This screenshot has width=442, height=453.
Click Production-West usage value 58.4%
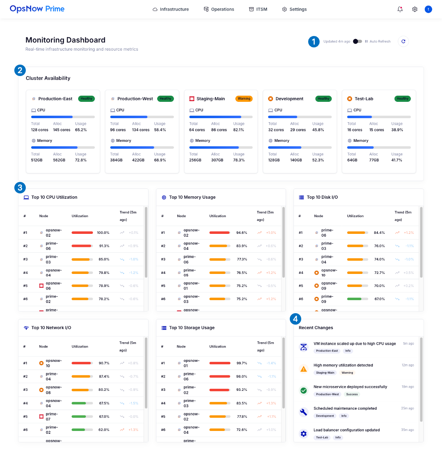[x=160, y=130]
